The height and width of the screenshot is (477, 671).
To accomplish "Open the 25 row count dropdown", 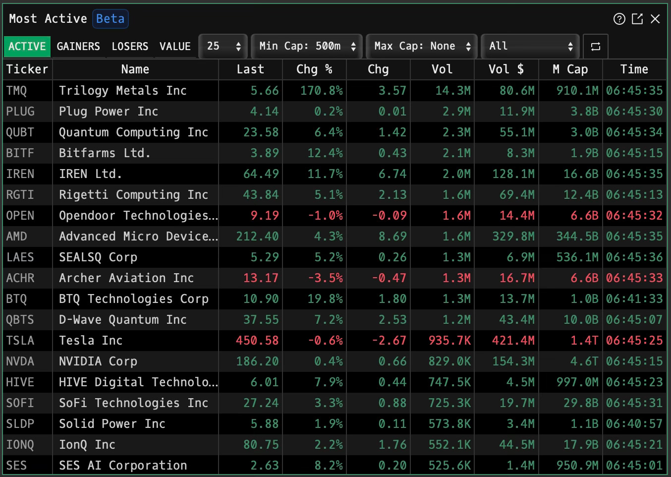I will [224, 47].
